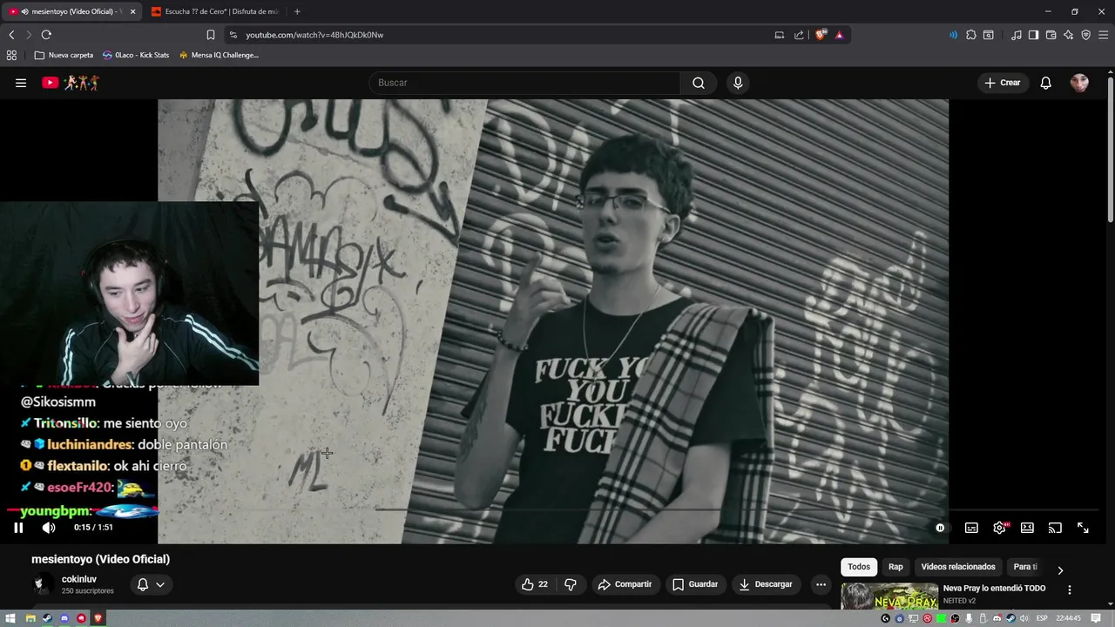Open Neva Pray video thumbnail

tap(889, 597)
